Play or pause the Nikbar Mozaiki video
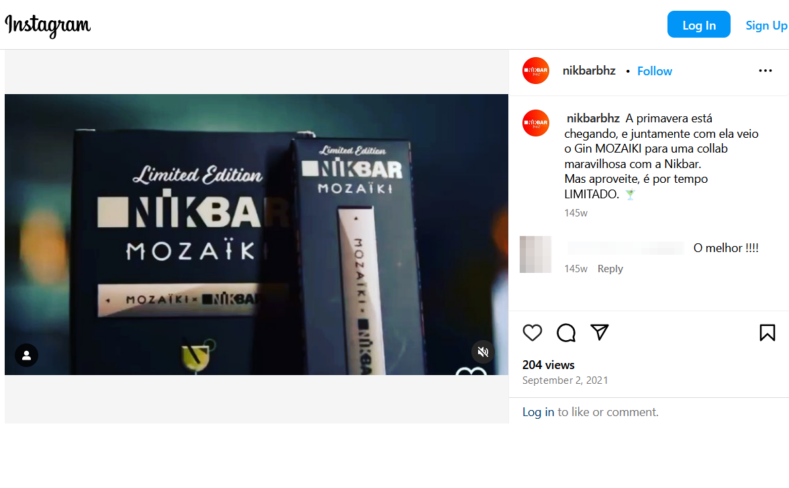 [257, 234]
